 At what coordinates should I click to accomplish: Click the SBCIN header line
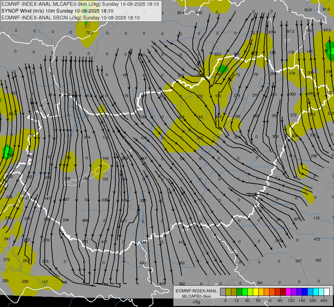[x=71, y=18]
